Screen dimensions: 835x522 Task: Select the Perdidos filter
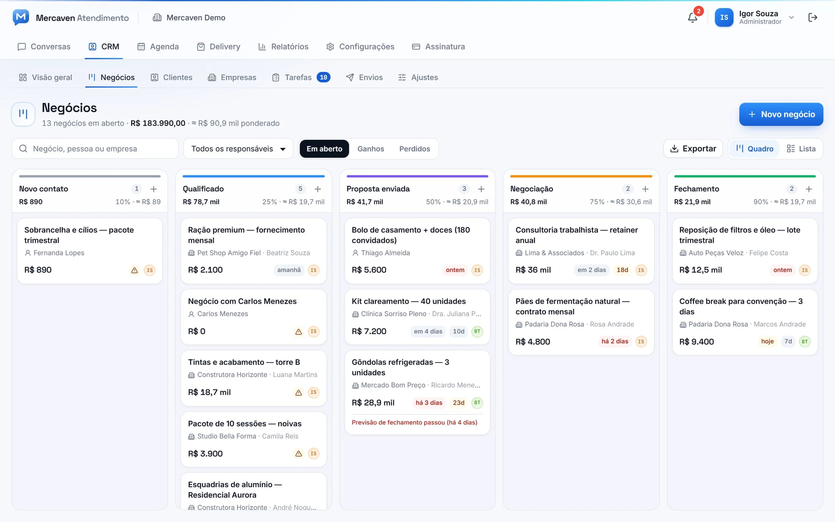point(414,149)
